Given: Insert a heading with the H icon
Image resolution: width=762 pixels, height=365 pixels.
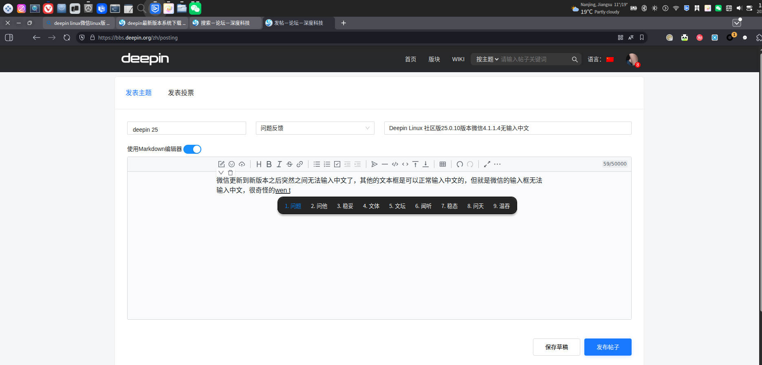Looking at the screenshot, I should click(259, 164).
